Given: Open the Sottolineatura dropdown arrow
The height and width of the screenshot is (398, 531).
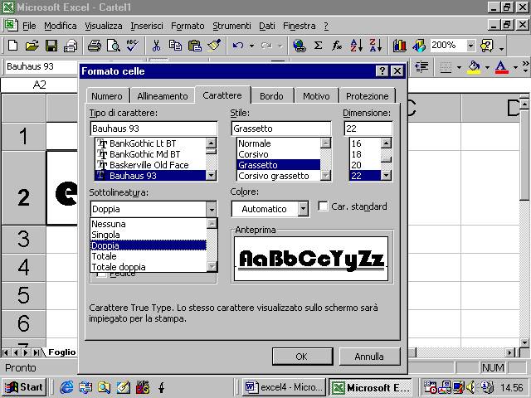Looking at the screenshot, I should (212, 209).
